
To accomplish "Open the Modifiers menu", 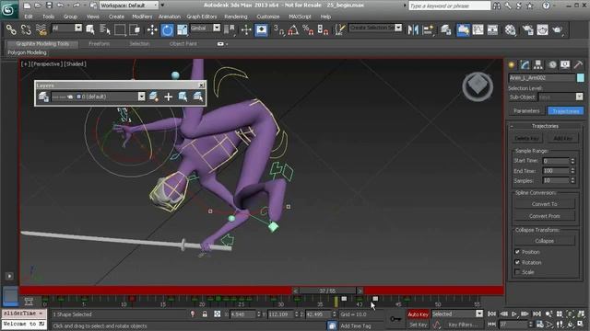I will coord(142,17).
